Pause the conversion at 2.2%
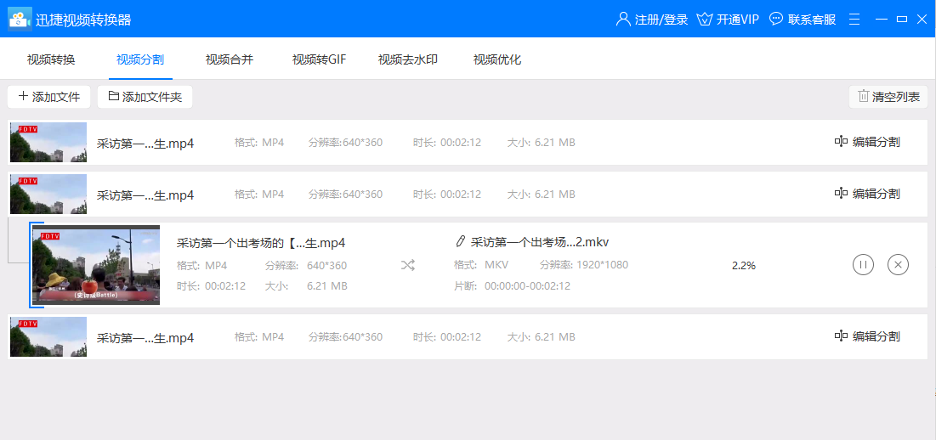The image size is (936, 440). click(x=863, y=265)
